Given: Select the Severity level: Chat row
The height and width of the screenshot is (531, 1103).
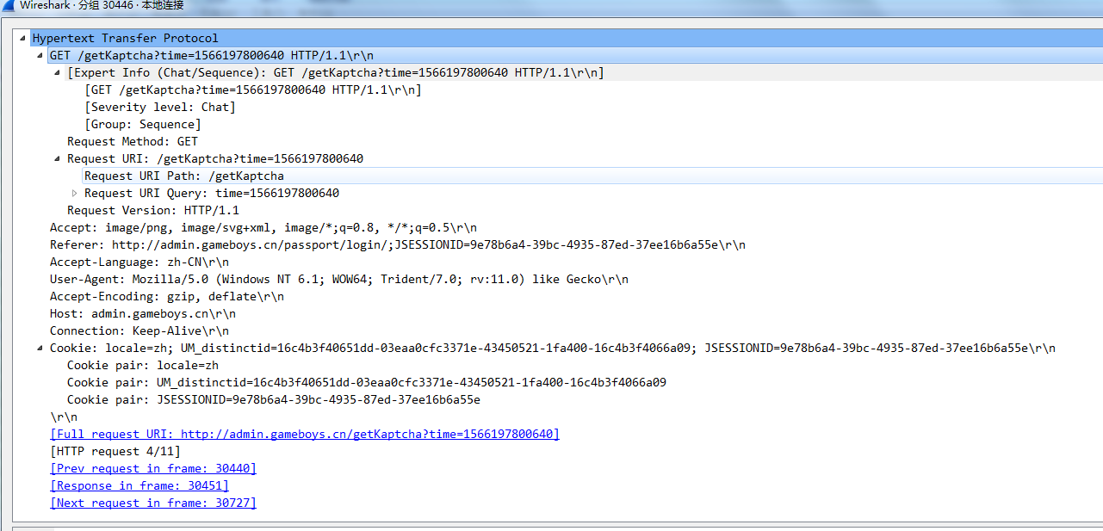Looking at the screenshot, I should coord(160,108).
